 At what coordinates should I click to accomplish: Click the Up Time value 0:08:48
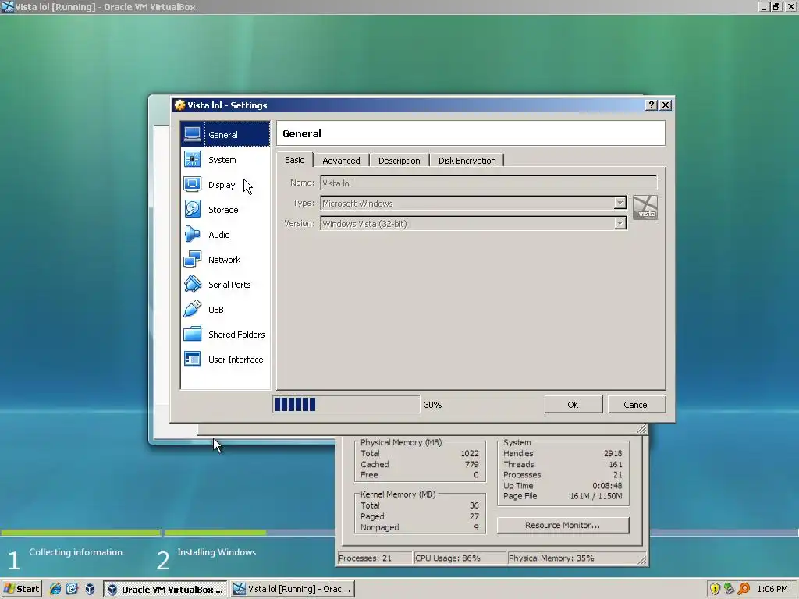pyautogui.click(x=607, y=485)
